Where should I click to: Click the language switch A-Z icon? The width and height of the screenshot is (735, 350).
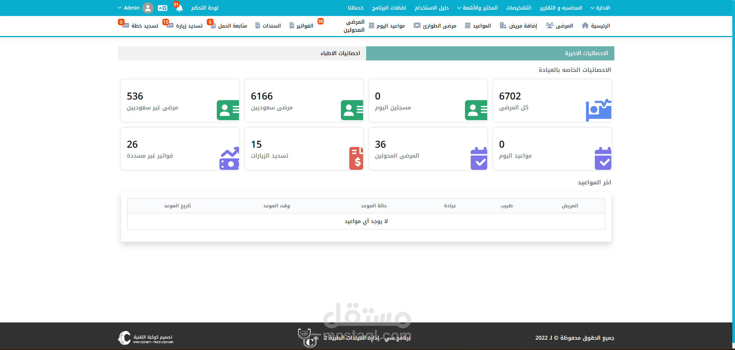162,8
